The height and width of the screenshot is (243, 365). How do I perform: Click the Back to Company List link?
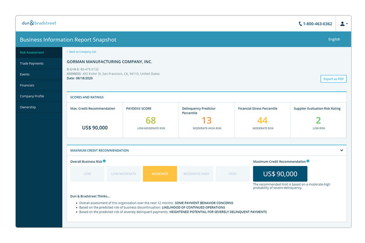click(82, 52)
